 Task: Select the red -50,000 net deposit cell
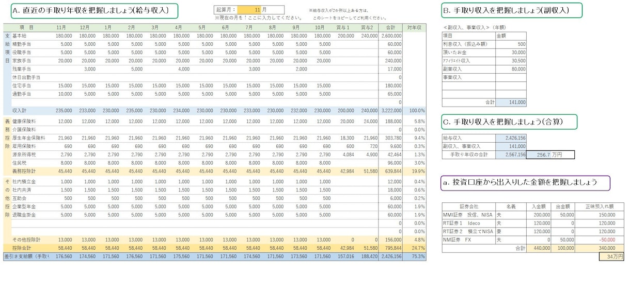pos(599,240)
